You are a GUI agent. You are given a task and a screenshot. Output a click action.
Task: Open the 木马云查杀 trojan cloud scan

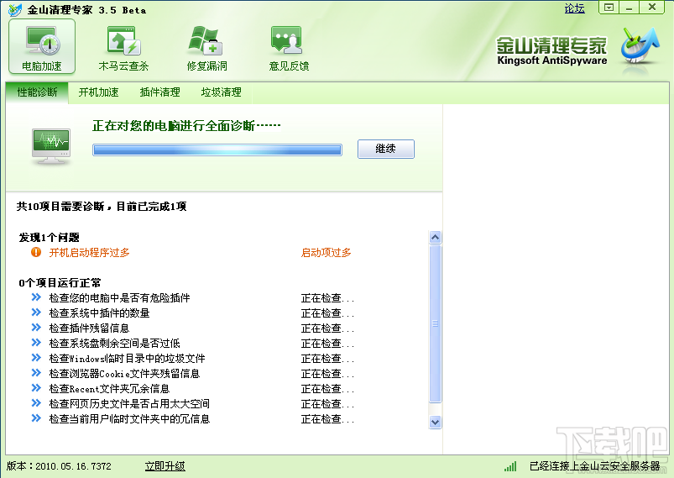[123, 48]
